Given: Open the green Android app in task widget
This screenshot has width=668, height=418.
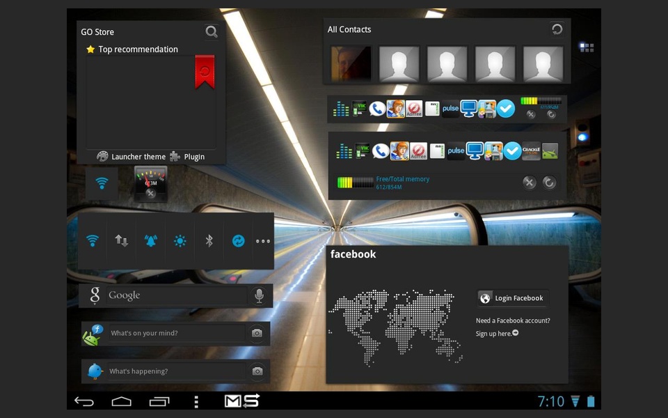Looking at the screenshot, I should point(550,151).
